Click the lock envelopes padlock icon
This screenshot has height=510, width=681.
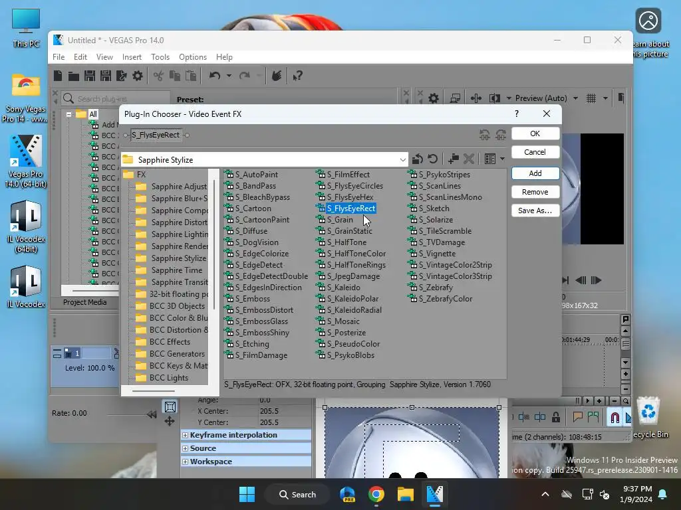[556, 417]
